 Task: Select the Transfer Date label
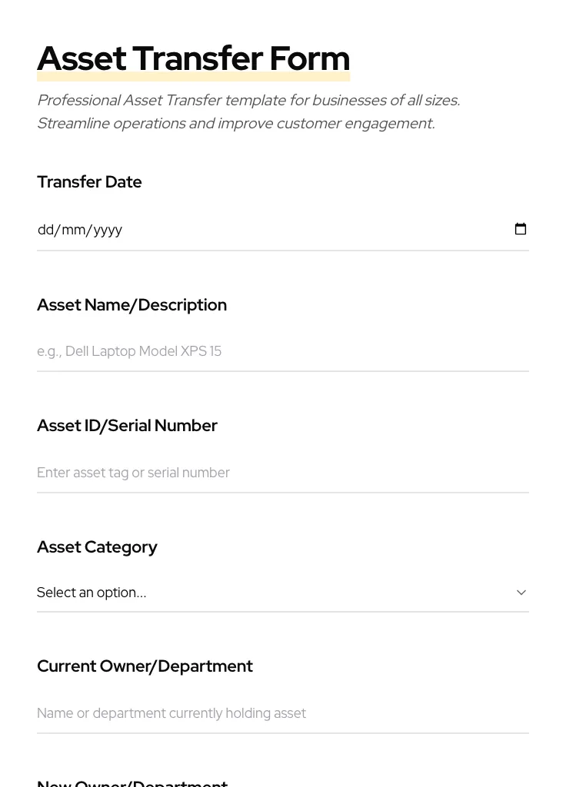[x=89, y=182]
